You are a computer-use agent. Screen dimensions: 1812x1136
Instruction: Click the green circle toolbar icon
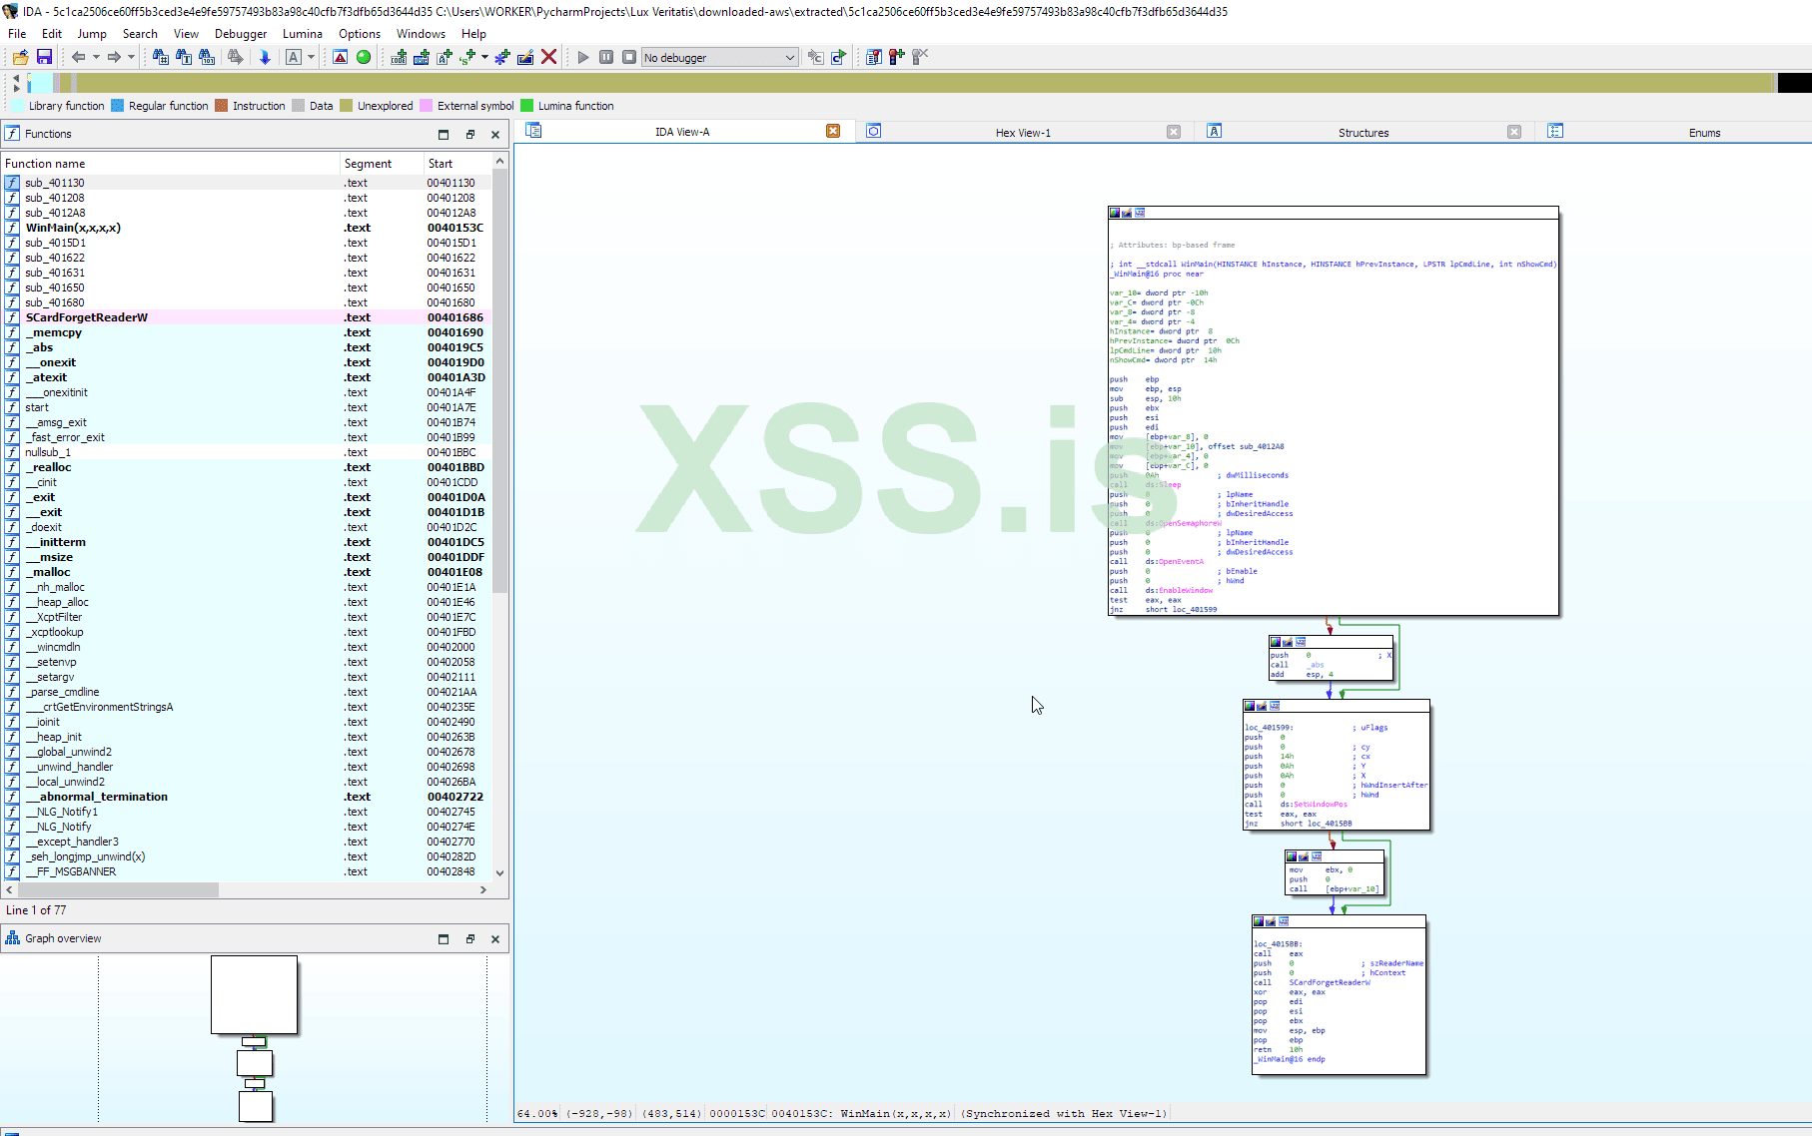[x=364, y=57]
